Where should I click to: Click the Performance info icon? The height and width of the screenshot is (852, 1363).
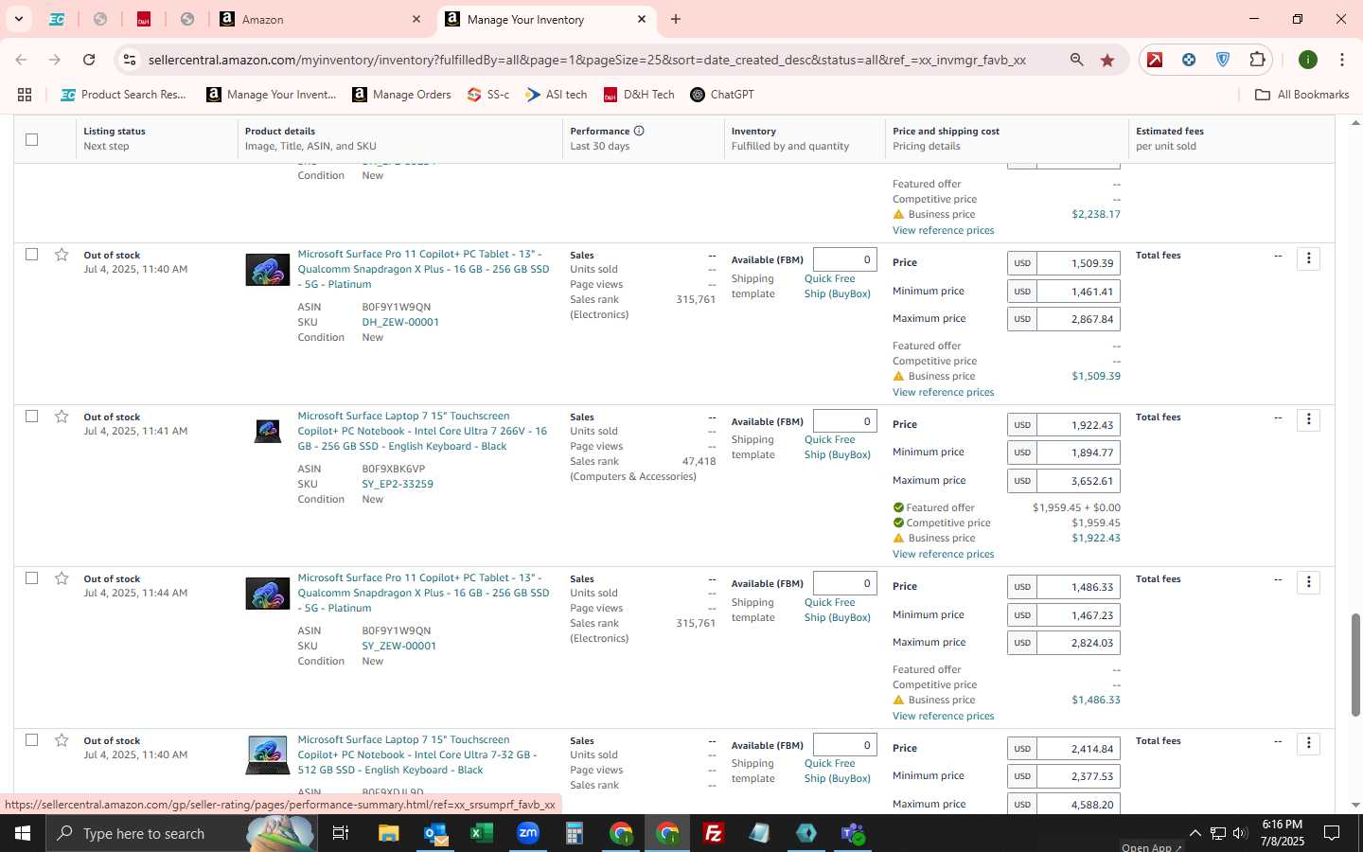pos(639,131)
